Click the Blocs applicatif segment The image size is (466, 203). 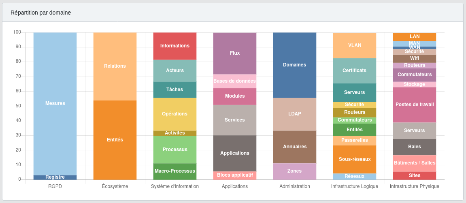coord(235,175)
